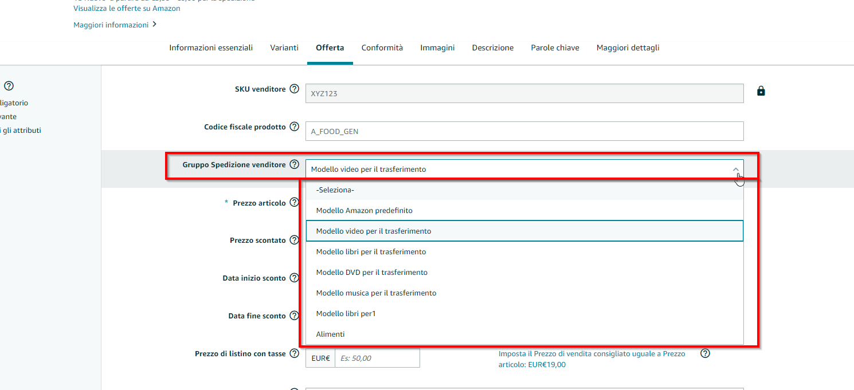Switch to the Conformità tab

click(x=382, y=48)
